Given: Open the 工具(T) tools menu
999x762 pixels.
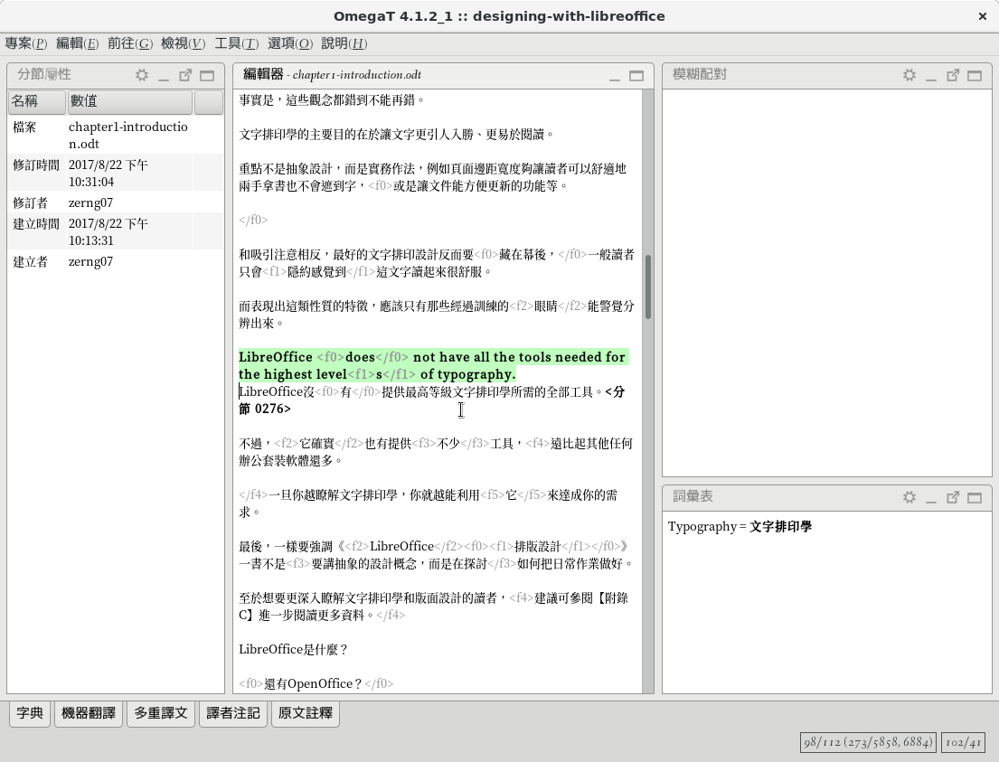Looking at the screenshot, I should (x=236, y=43).
